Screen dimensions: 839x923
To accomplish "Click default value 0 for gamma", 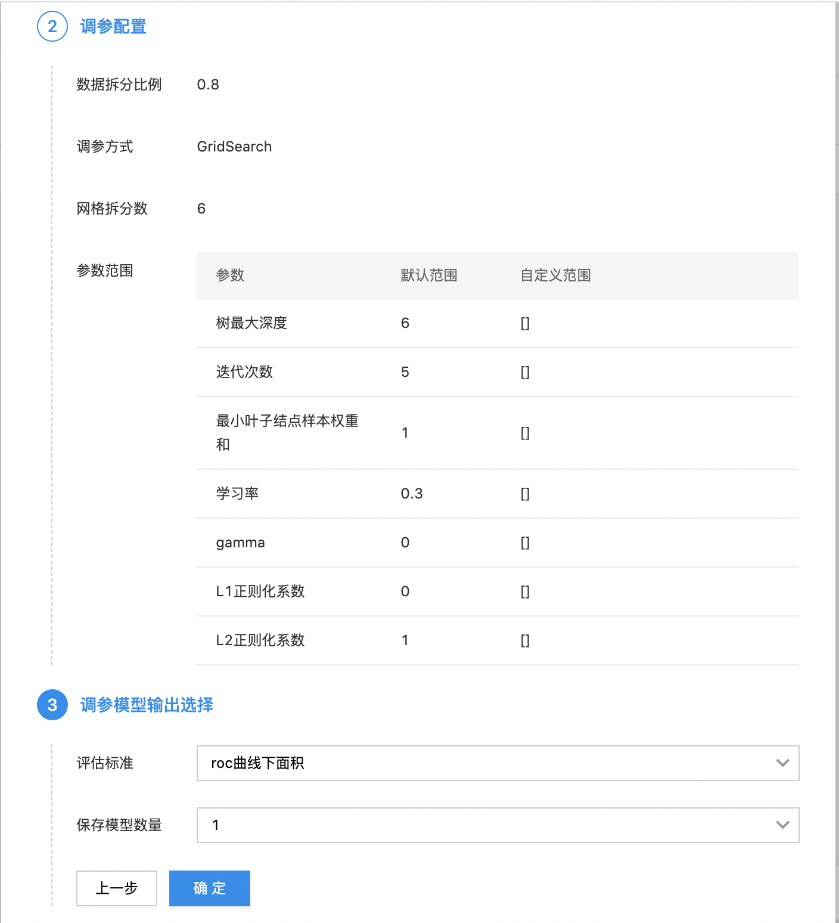I will tap(405, 543).
